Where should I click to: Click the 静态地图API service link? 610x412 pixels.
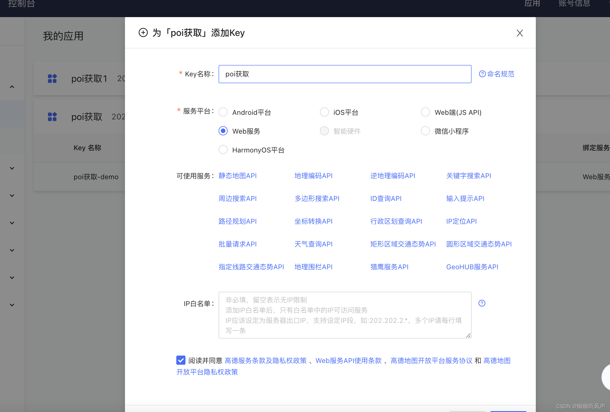click(x=237, y=176)
